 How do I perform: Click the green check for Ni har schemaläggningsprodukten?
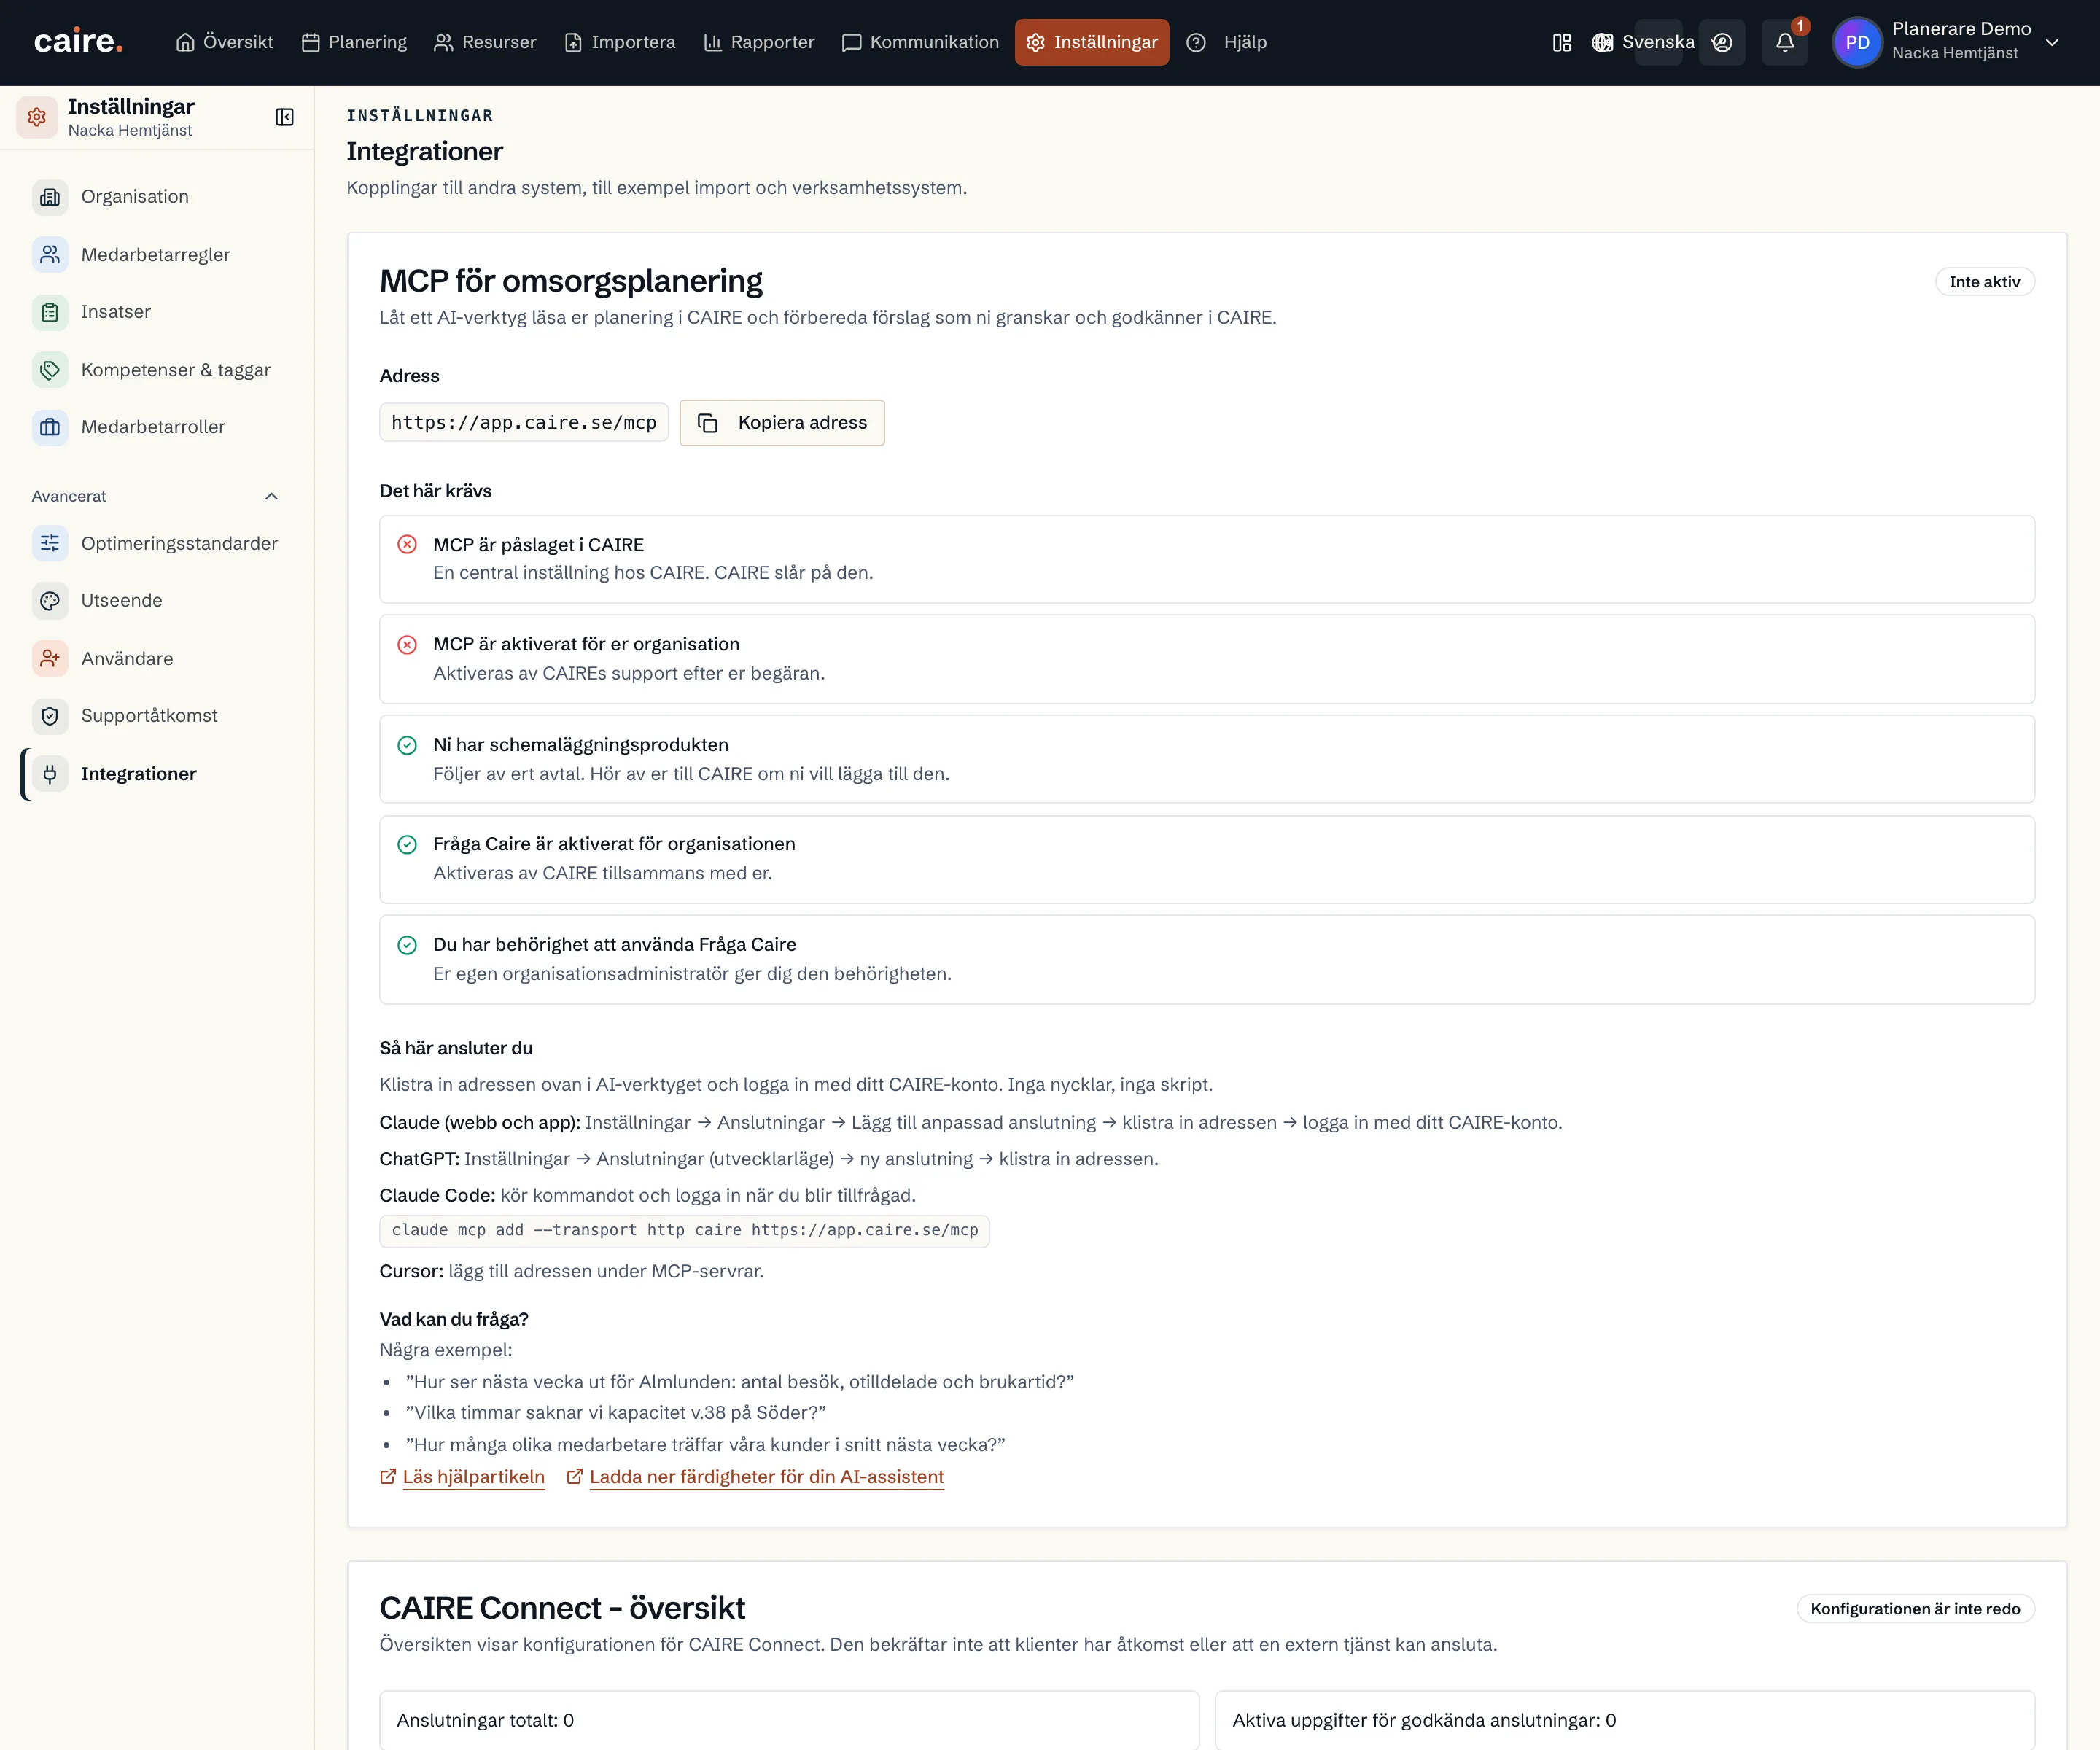(x=407, y=745)
